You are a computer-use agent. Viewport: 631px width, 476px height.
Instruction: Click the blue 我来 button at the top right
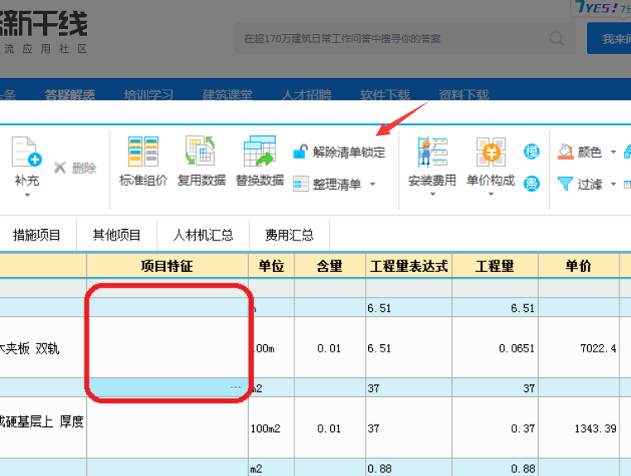coord(609,39)
